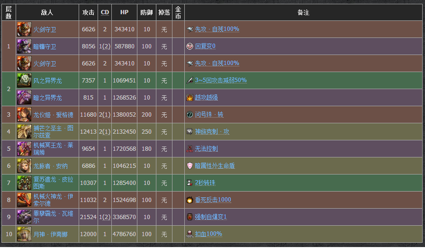Click the icon beside 回复变0
Screen dimensions: 425x248
(190, 46)
